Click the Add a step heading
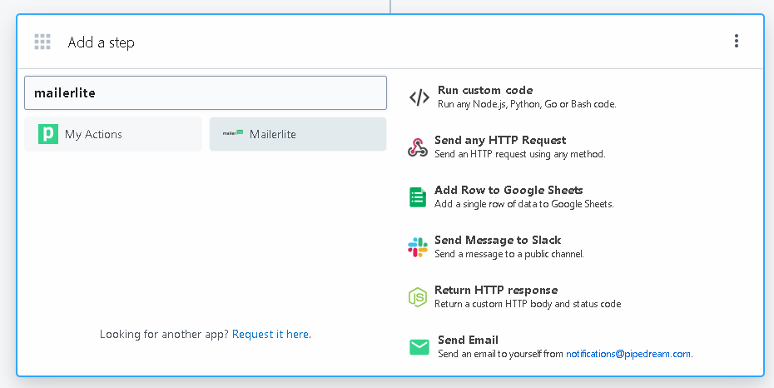774x388 pixels. tap(102, 42)
